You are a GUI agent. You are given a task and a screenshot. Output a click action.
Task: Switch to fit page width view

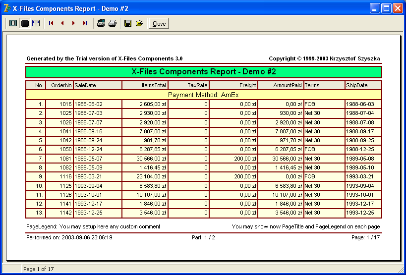click(36, 23)
